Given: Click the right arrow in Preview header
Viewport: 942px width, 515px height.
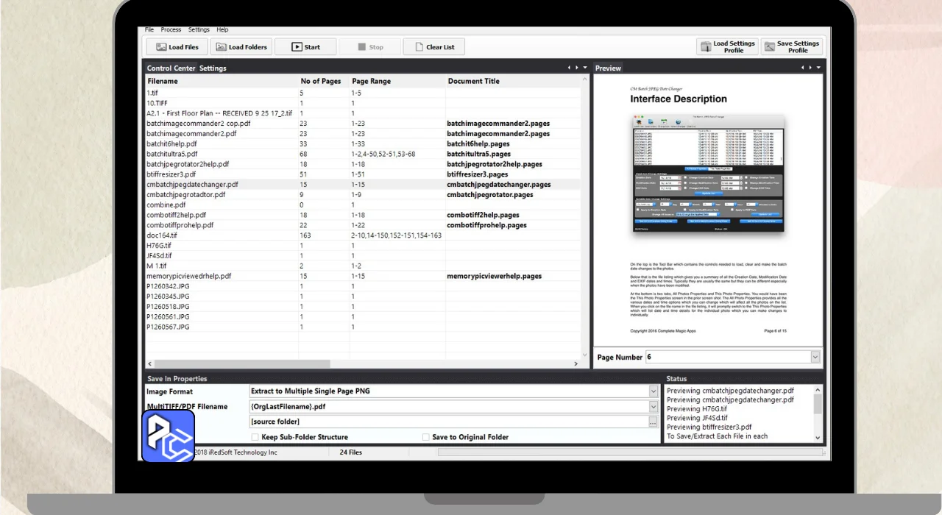Looking at the screenshot, I should coord(810,68).
